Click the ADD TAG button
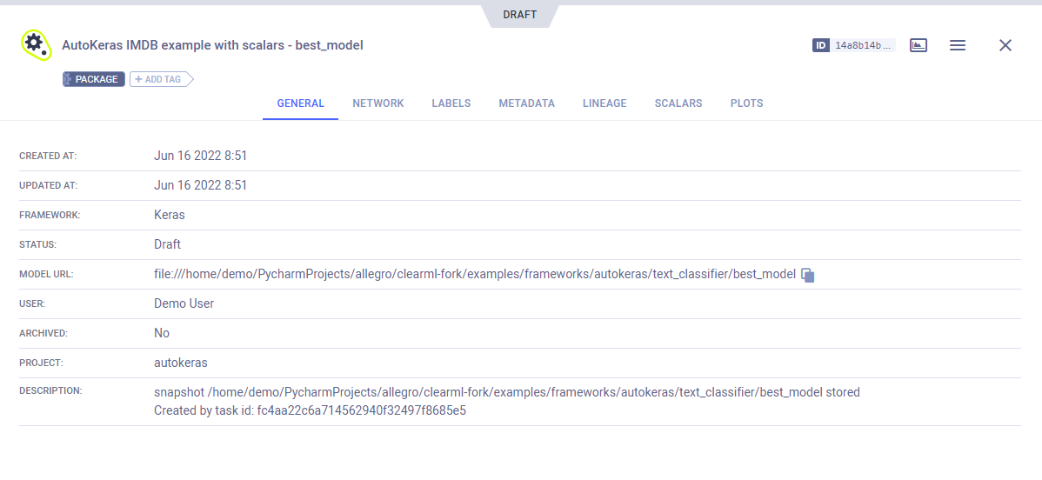 (160, 79)
